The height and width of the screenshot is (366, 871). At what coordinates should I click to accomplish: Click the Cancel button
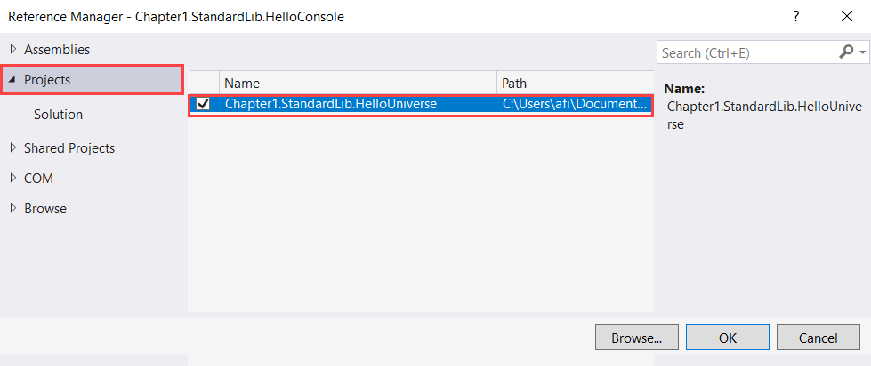(x=819, y=338)
